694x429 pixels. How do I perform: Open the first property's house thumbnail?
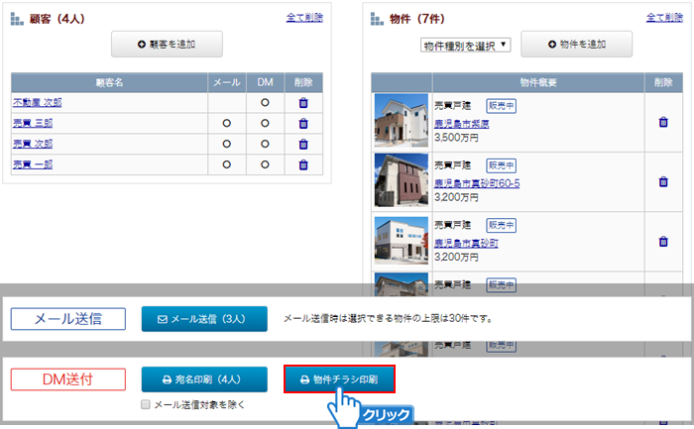pyautogui.click(x=401, y=121)
